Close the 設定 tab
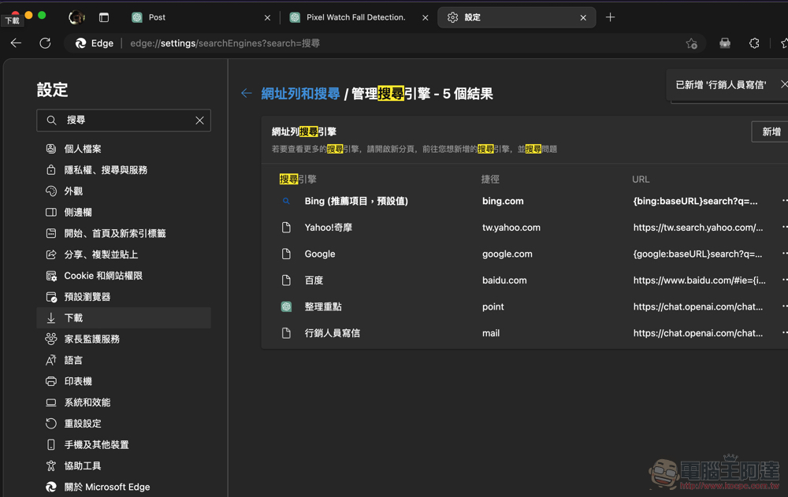The height and width of the screenshot is (497, 788). (x=583, y=17)
